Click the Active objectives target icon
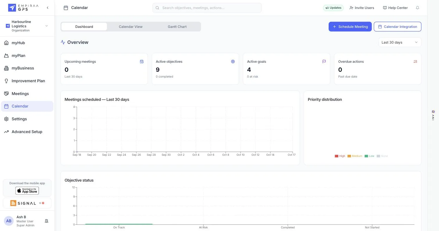Viewport: 439px width, 231px height. tap(233, 62)
